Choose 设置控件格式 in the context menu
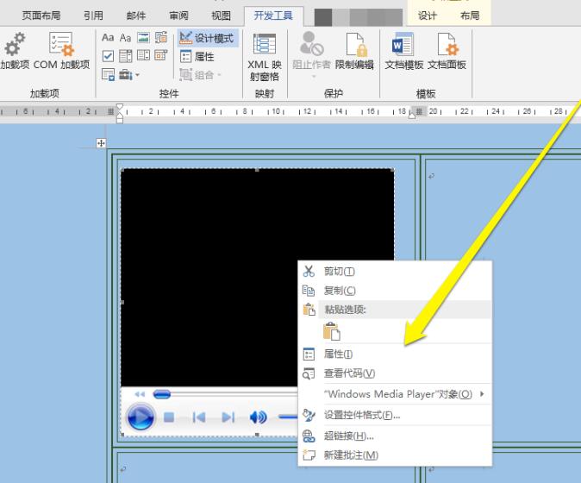 (362, 415)
